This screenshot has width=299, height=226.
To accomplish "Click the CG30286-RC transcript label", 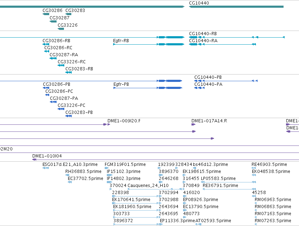I will pyautogui.click(x=58, y=48).
